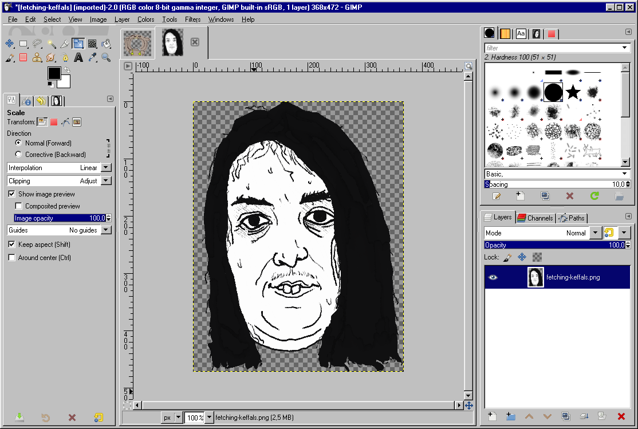Switch to the first image tab thumbnail
638x429 pixels.
[x=138, y=43]
